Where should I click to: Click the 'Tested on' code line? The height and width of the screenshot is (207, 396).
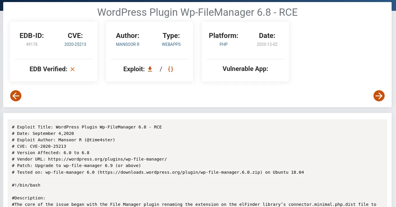click(158, 172)
